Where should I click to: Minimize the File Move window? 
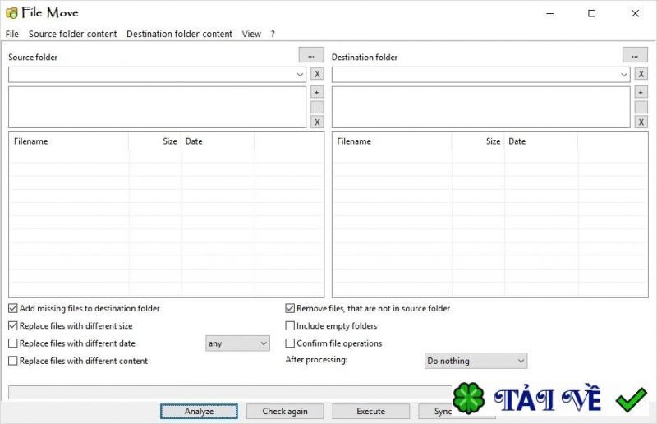550,13
